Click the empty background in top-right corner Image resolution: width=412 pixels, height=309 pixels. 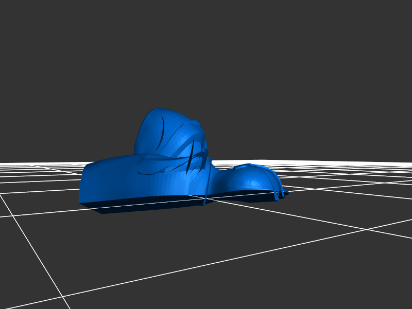click(391, 21)
